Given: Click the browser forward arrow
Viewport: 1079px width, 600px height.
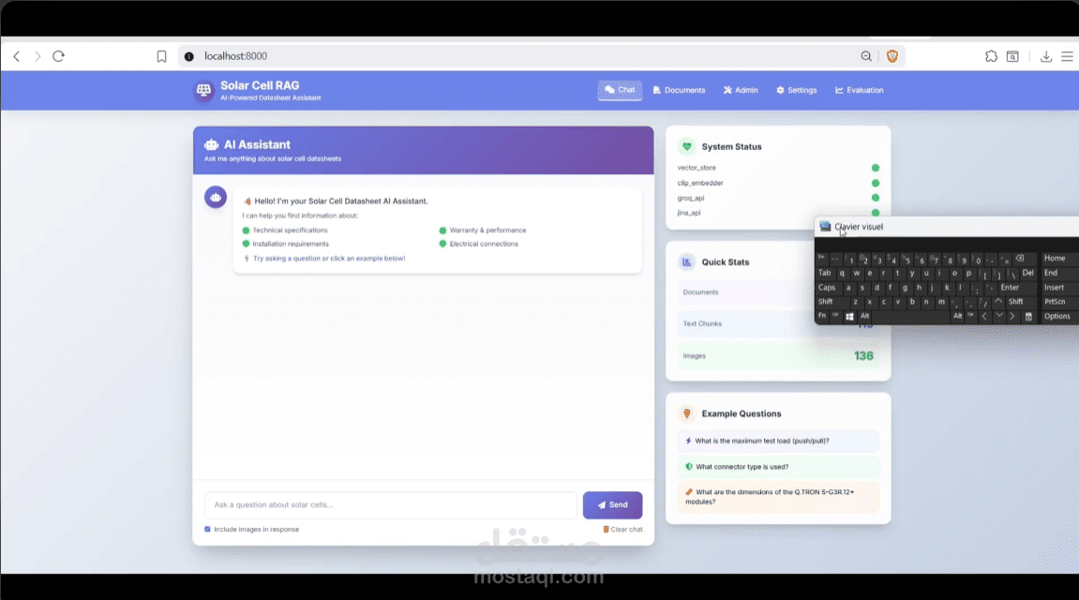Looking at the screenshot, I should 37,56.
